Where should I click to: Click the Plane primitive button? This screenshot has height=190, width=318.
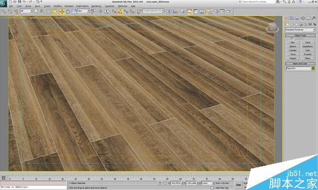click(308, 58)
